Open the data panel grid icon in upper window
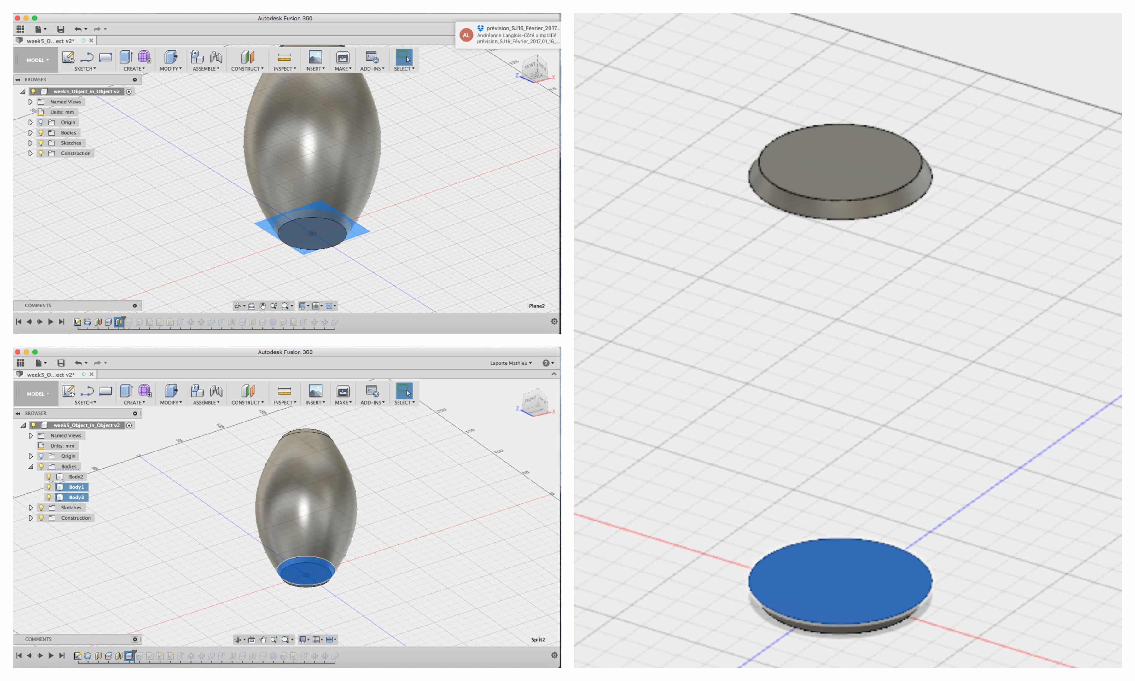This screenshot has width=1135, height=681. tap(20, 29)
